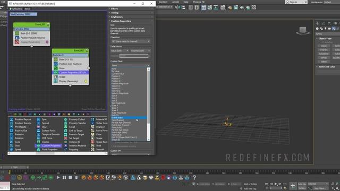The width and height of the screenshot is (340, 191).
Task: Select Event Index in the dropdown list
Action: coord(129,118)
